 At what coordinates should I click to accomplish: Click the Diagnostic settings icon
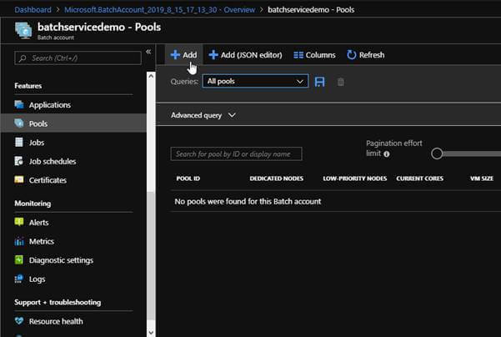tap(19, 260)
